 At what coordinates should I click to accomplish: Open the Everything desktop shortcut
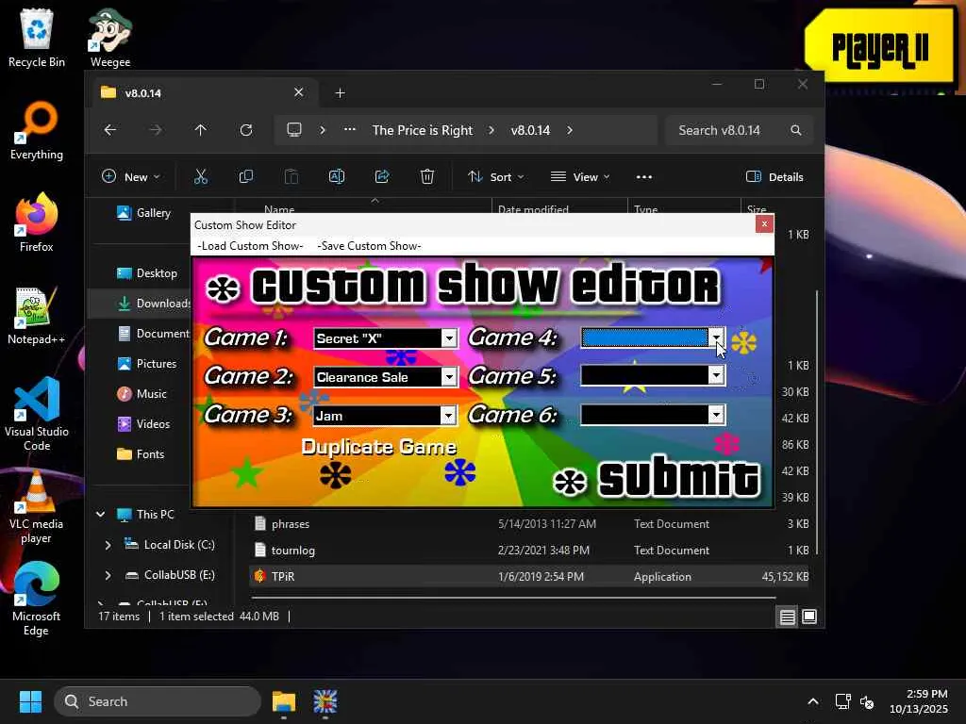[37, 130]
